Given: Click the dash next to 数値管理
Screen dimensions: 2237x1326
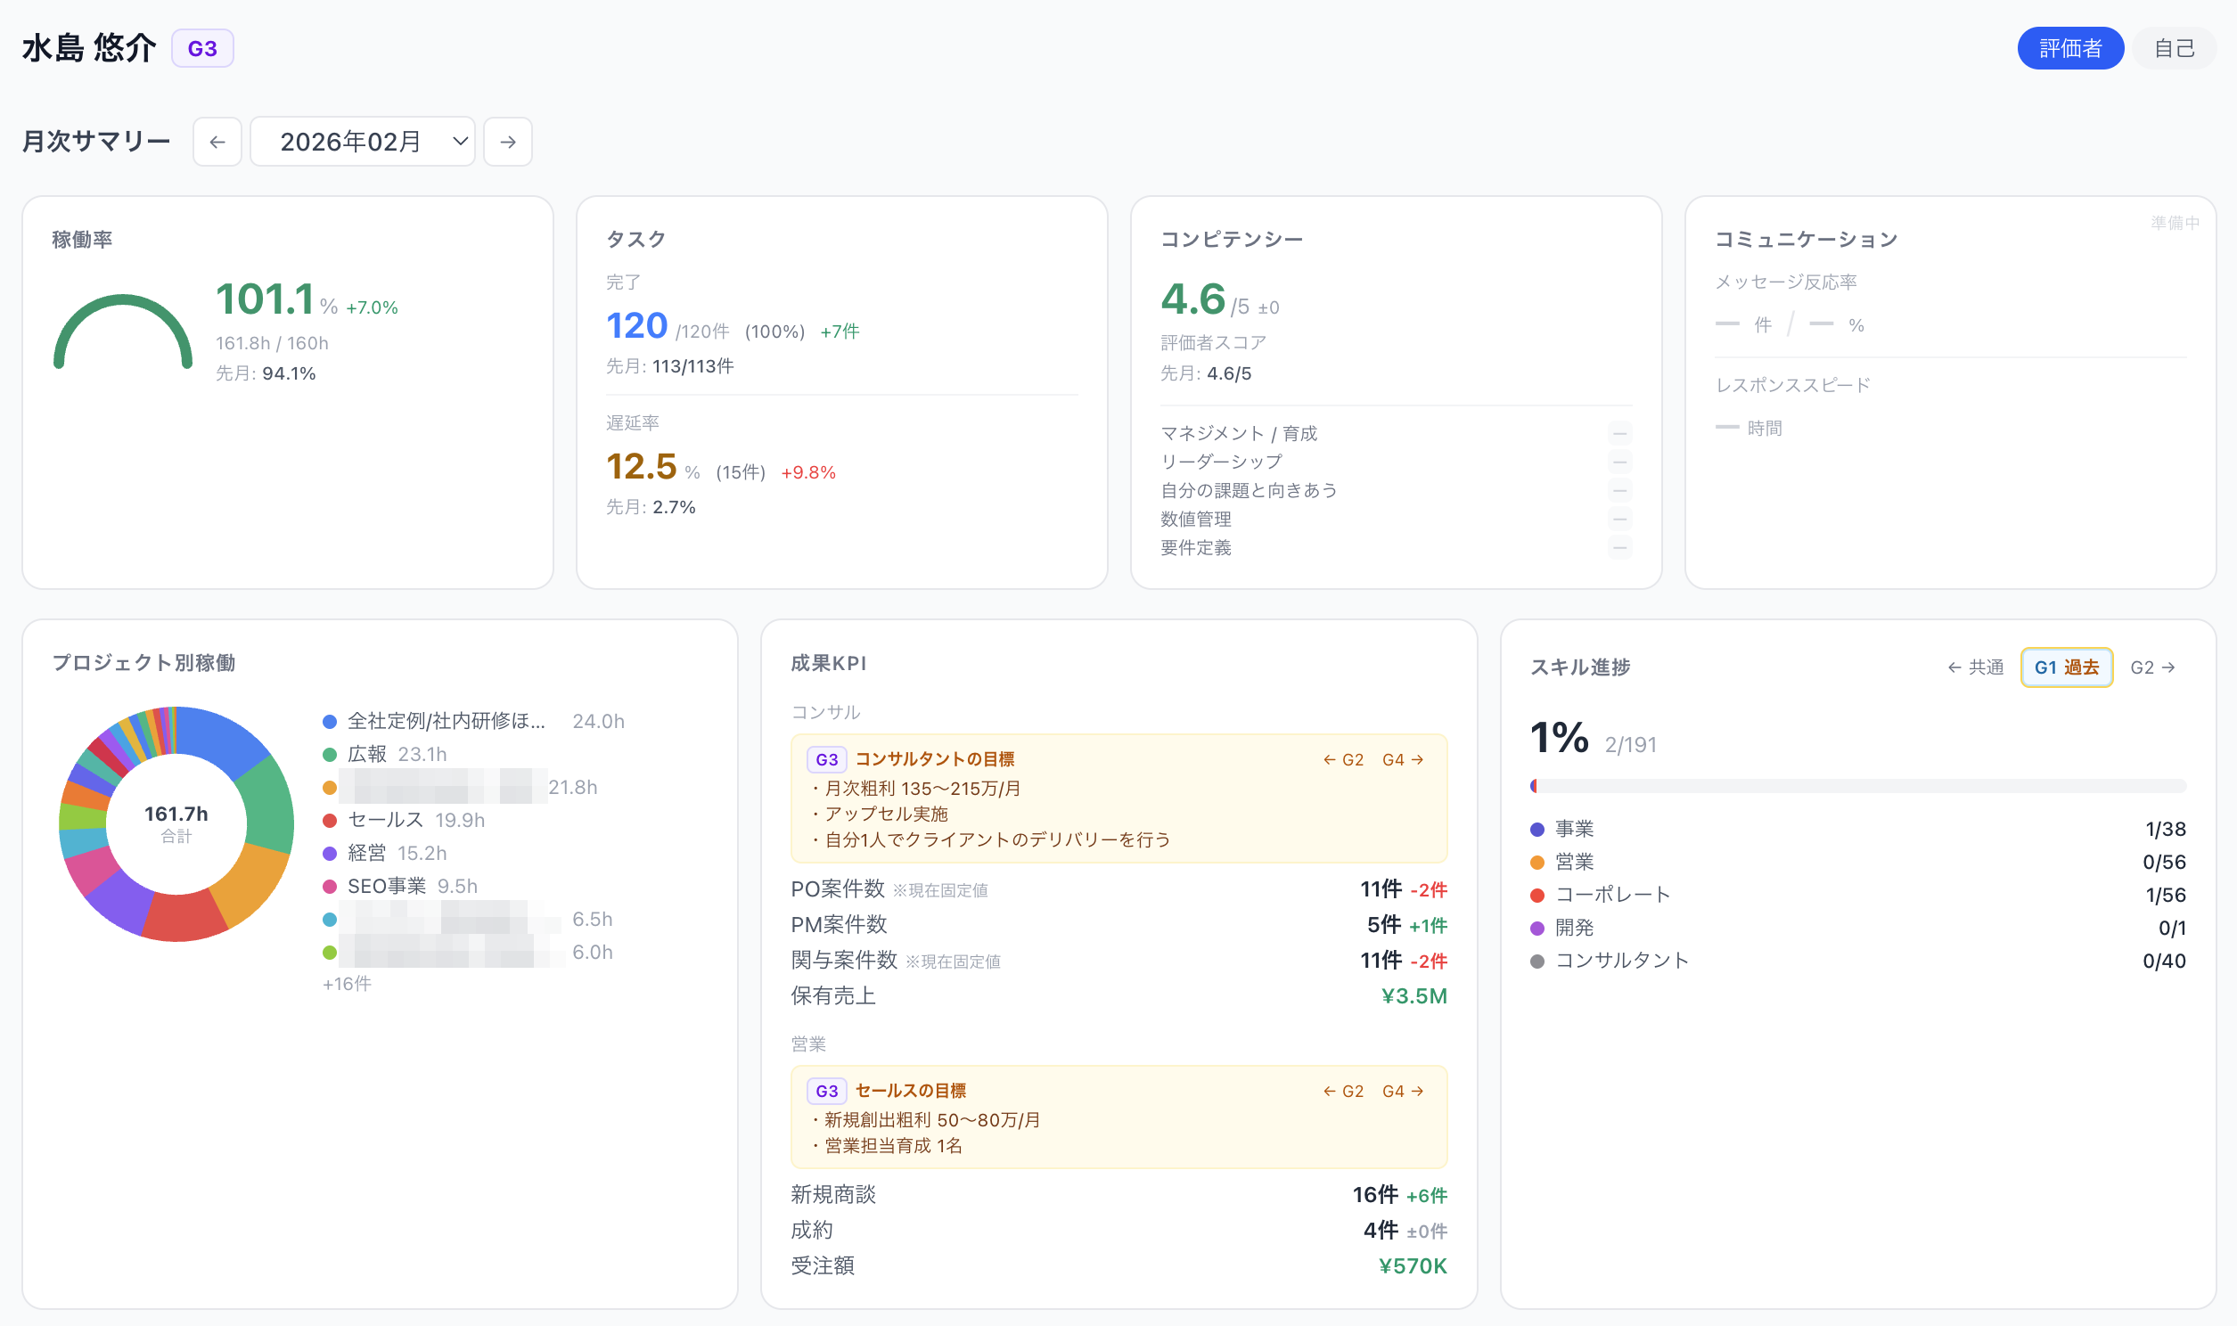Looking at the screenshot, I should [x=1619, y=520].
